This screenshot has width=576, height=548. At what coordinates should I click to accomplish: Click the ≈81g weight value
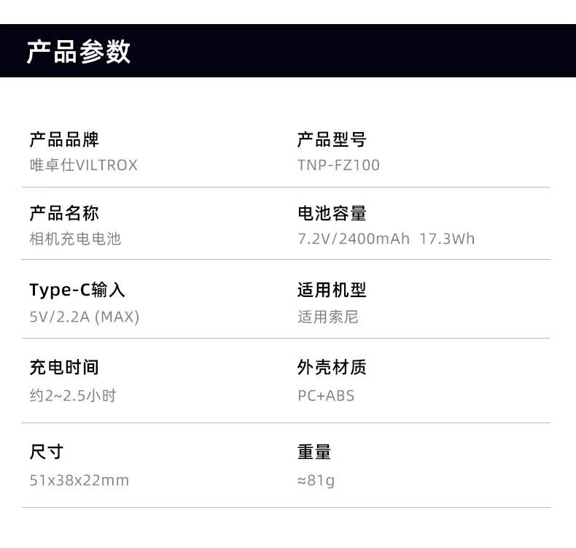(x=316, y=480)
